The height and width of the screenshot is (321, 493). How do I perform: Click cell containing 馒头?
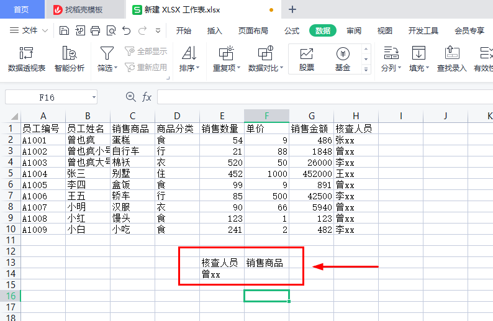coord(132,218)
